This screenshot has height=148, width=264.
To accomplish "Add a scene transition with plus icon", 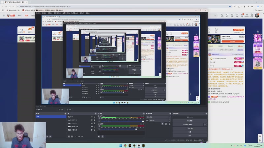I will click(x=162, y=124).
